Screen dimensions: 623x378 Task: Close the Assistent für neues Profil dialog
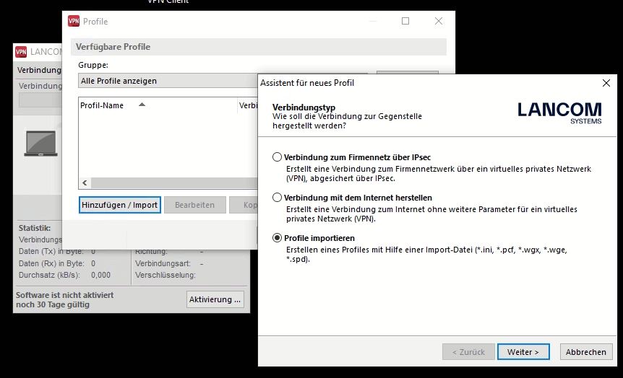[x=606, y=83]
